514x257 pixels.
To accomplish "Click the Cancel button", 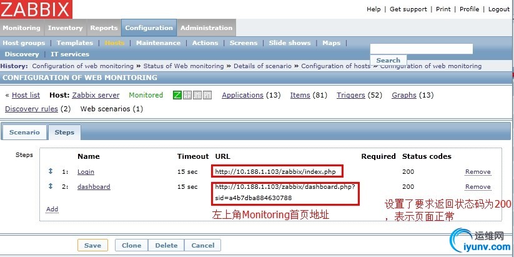I will [x=202, y=246].
